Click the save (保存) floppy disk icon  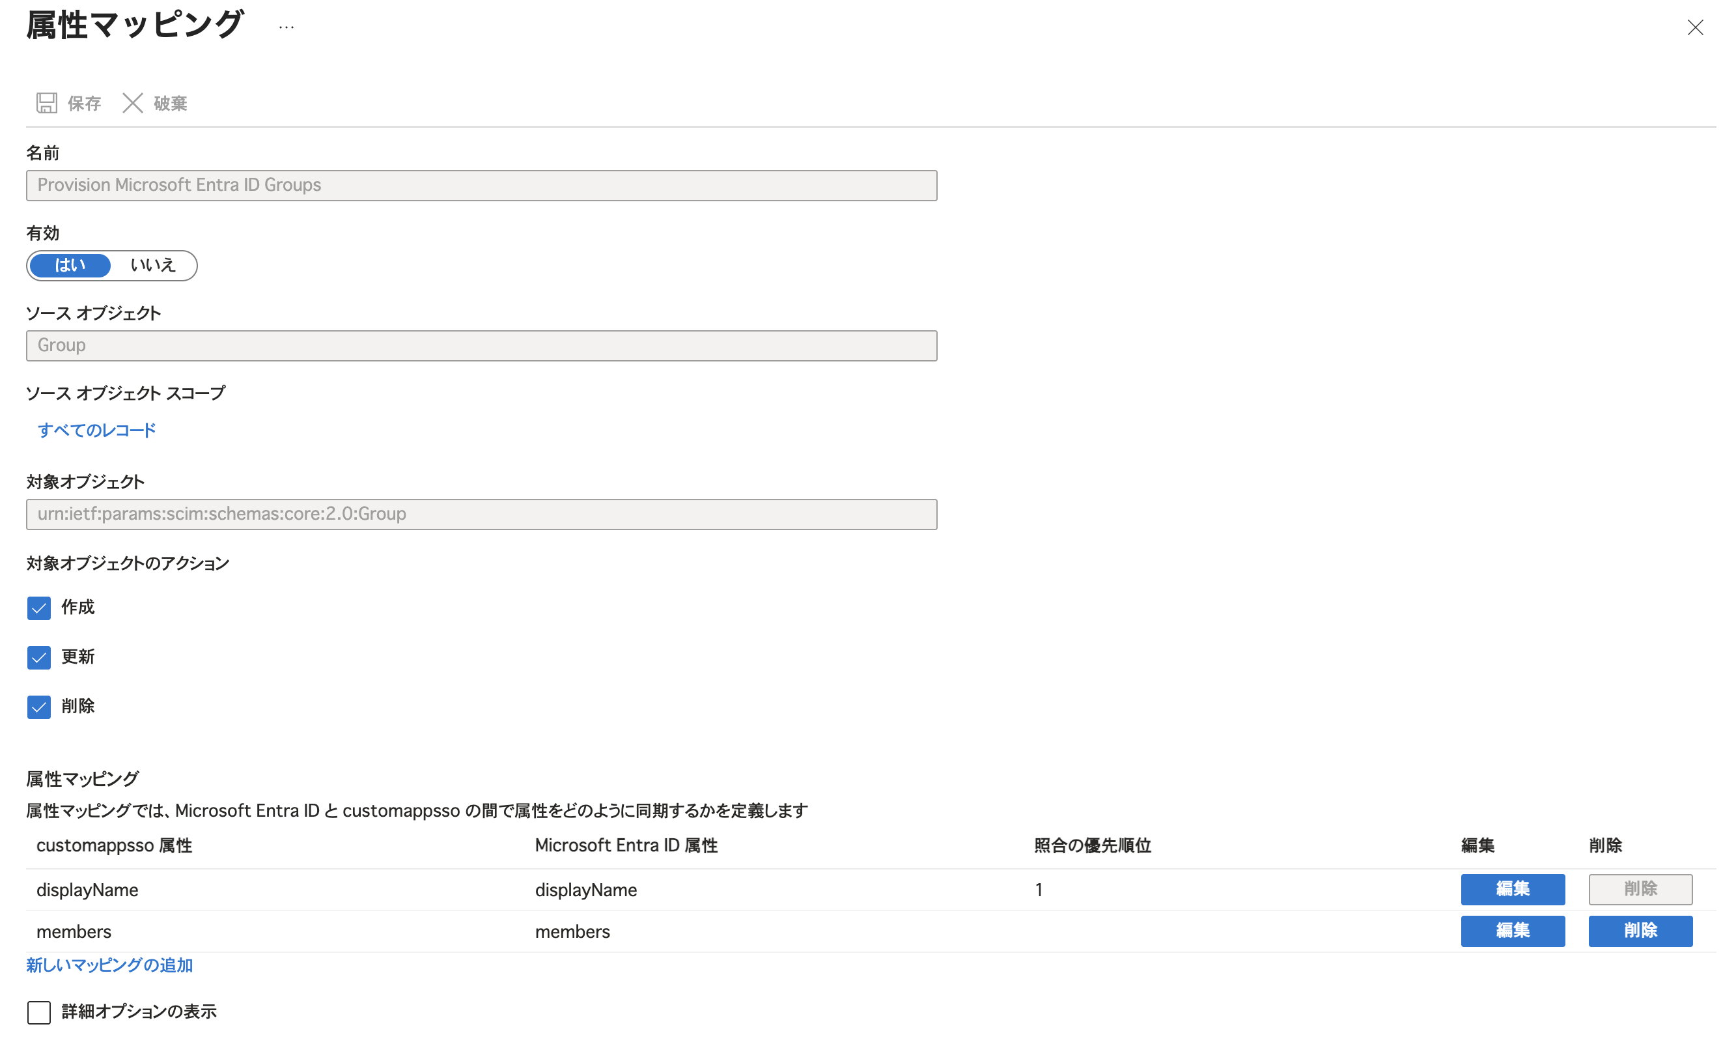click(46, 103)
